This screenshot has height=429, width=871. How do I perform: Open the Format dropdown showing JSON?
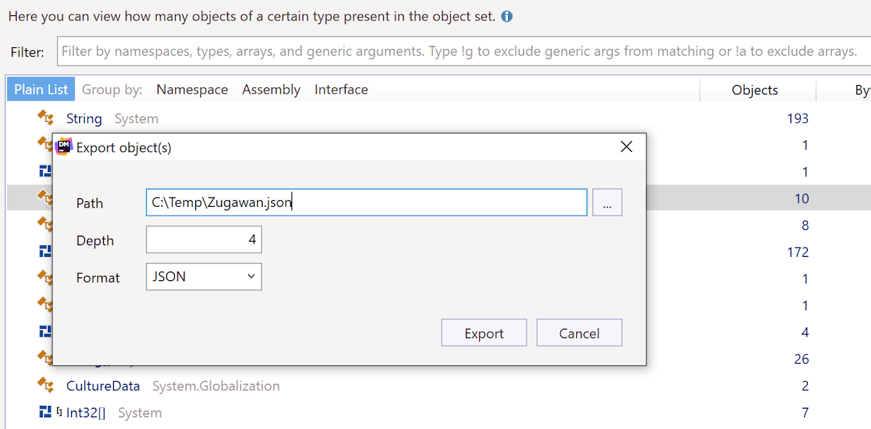point(203,277)
